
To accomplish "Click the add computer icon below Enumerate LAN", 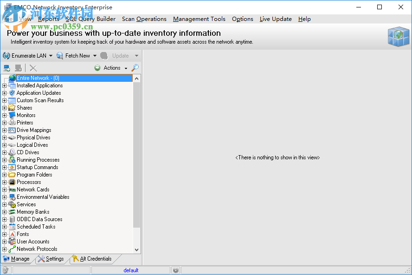I will pos(6,68).
